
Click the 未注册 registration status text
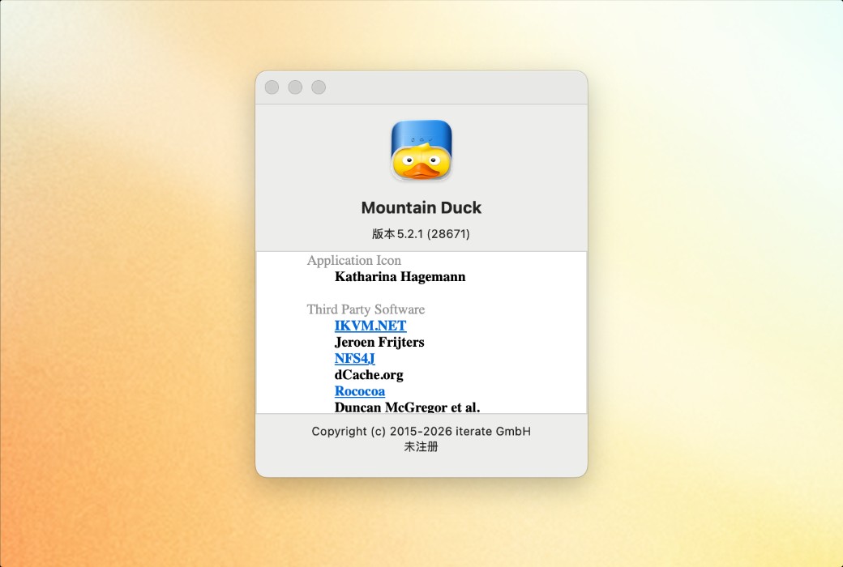[x=421, y=446]
